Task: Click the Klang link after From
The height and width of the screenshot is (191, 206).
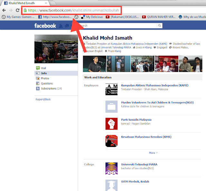Action: click(x=118, y=51)
